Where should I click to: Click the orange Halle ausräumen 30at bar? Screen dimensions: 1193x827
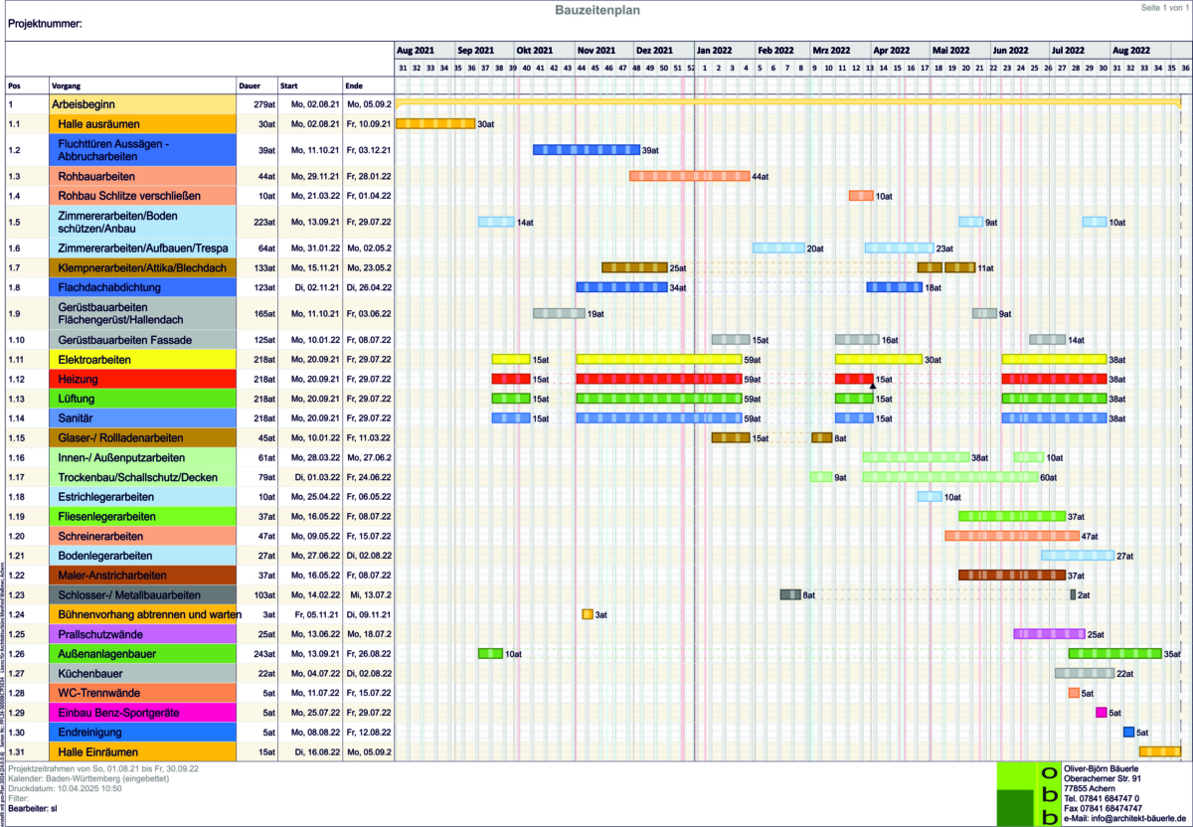434,123
